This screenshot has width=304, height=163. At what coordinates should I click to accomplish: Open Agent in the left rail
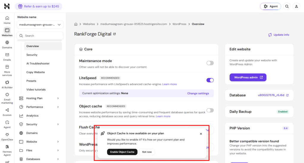coord(7,124)
